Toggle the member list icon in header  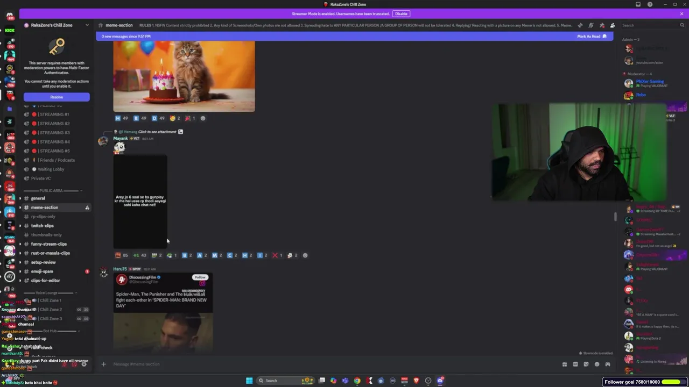pos(613,25)
